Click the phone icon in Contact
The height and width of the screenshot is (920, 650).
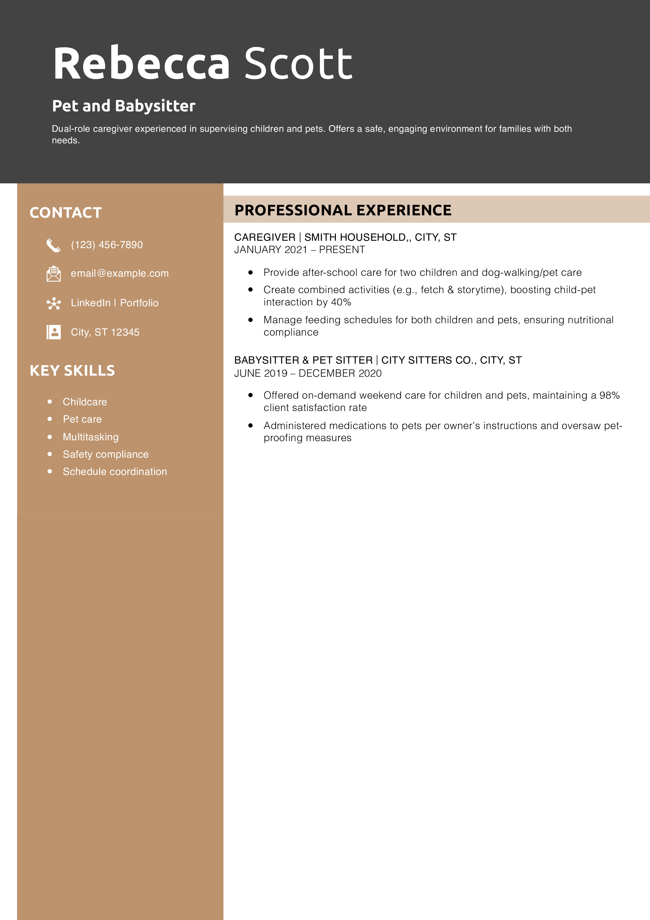(53, 245)
